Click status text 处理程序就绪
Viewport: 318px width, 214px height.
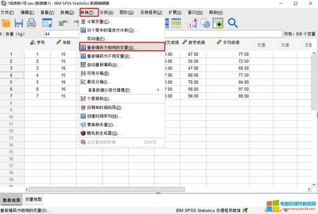tap(228, 210)
